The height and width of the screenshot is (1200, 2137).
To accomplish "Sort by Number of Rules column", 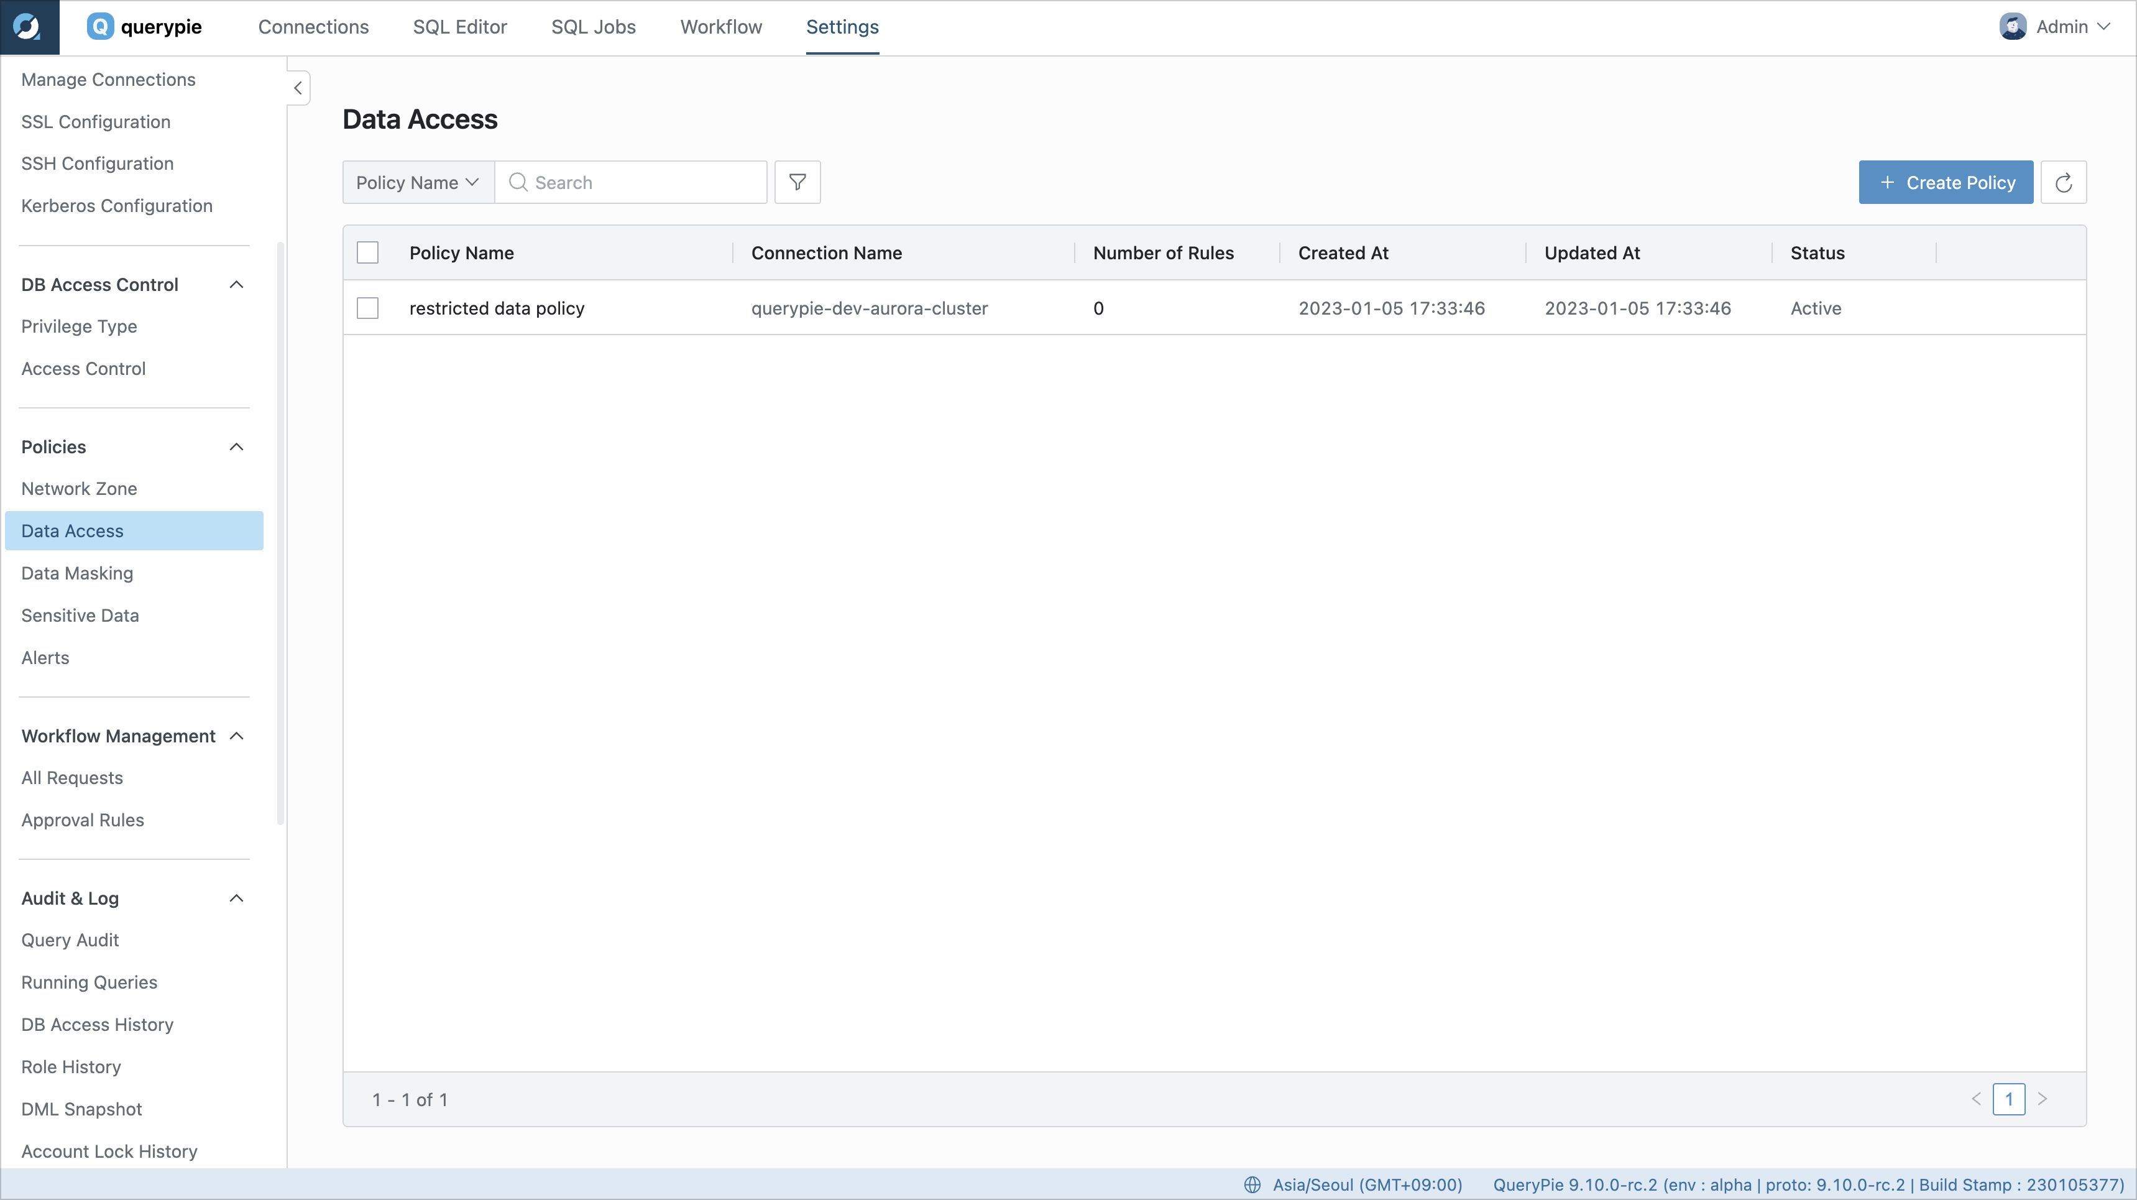I will click(x=1163, y=252).
